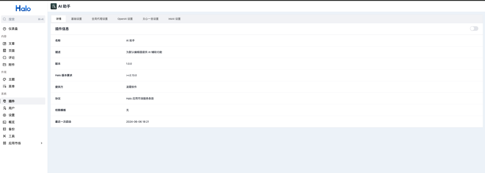Click the 描述 row label
The image size is (485, 173).
click(x=58, y=52)
